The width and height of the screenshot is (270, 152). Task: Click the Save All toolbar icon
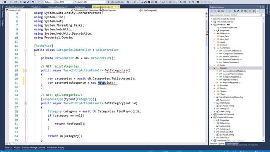click(x=28, y=2)
